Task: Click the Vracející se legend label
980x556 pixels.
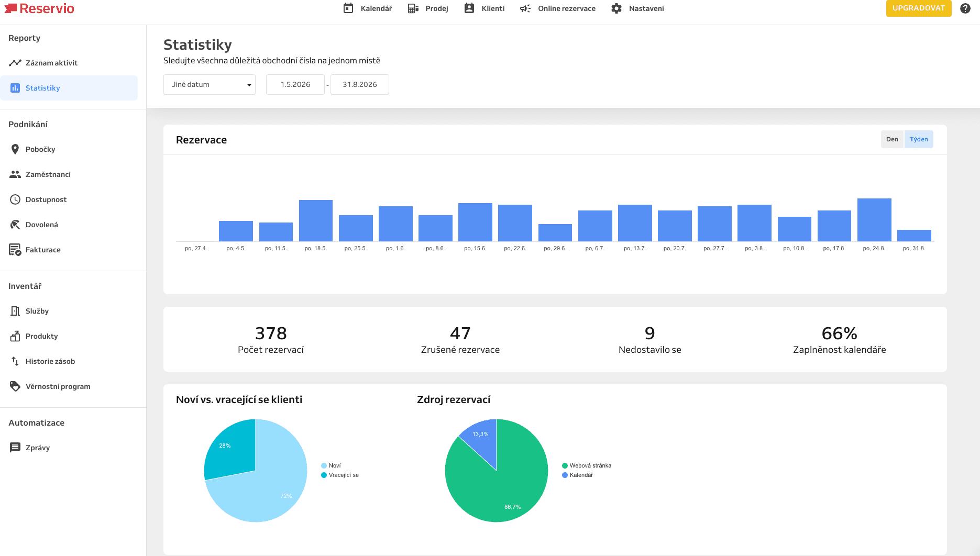Action: [344, 475]
